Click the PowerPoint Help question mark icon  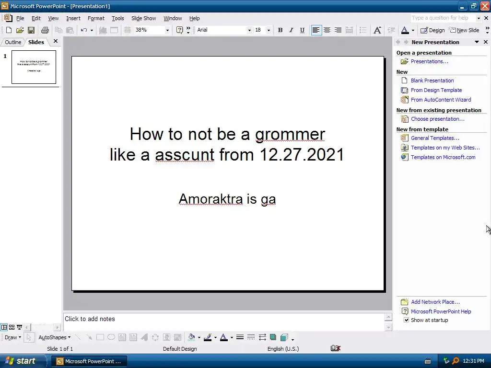pyautogui.click(x=179, y=30)
